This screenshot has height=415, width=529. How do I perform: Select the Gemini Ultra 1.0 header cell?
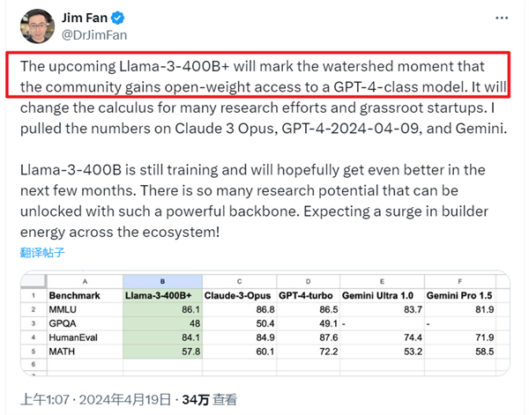coord(385,293)
